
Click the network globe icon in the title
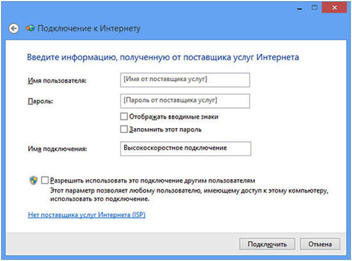30,28
